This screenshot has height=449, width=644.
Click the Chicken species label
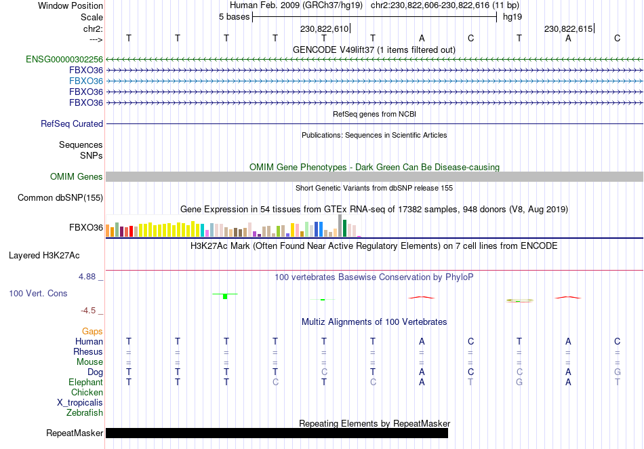(87, 392)
